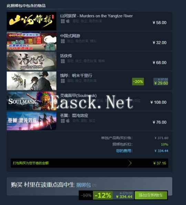Open the 活侠传 title link
This screenshot has height=205, width=186.
[66, 56]
